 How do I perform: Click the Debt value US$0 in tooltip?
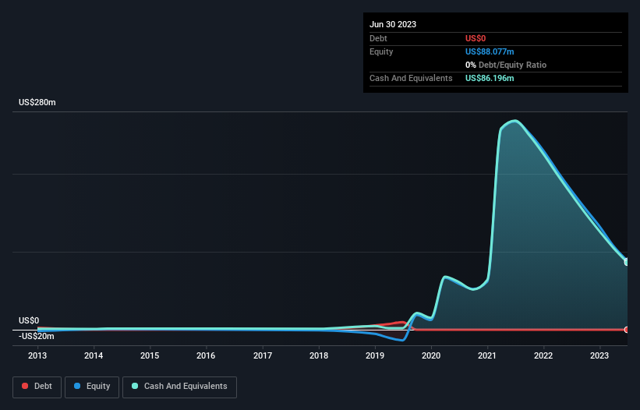[x=476, y=38]
